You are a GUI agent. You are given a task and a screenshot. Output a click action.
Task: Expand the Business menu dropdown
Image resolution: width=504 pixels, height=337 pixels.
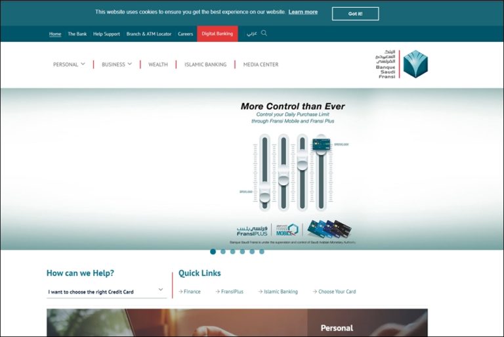[x=116, y=64]
